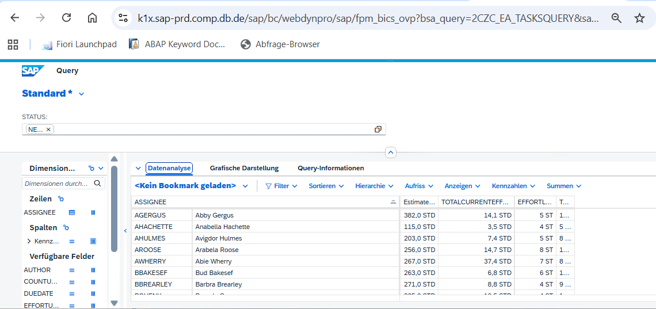656x309 pixels.
Task: Open Spalten settings gear
Action: [66, 228]
